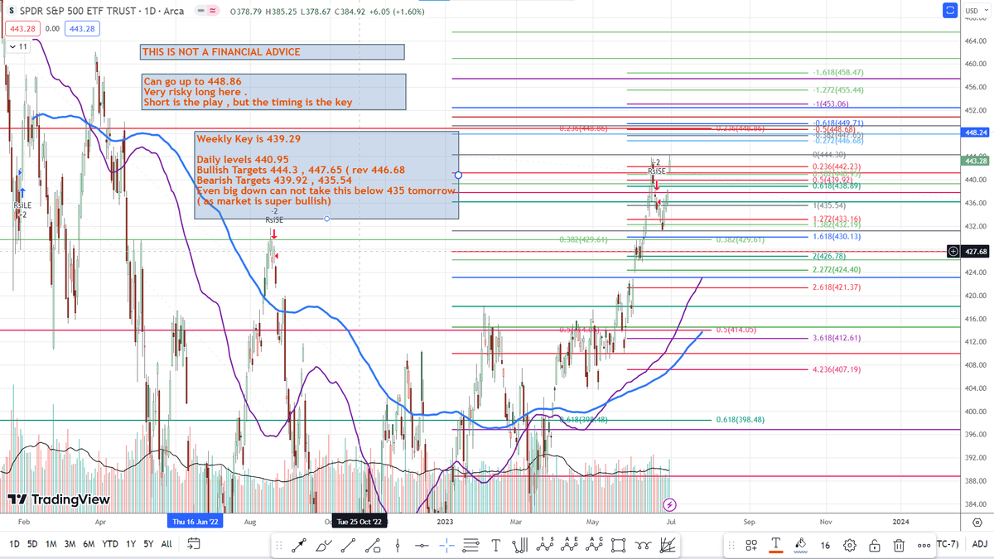Viewport: 994px width, 559px height.
Task: Open the drawing templates menu
Action: tap(751, 545)
